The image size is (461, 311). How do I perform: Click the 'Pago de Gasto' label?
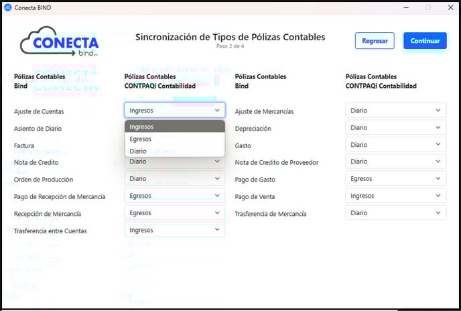(255, 180)
